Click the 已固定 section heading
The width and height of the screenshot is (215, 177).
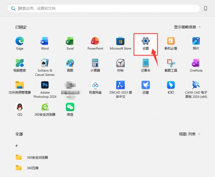(21, 27)
